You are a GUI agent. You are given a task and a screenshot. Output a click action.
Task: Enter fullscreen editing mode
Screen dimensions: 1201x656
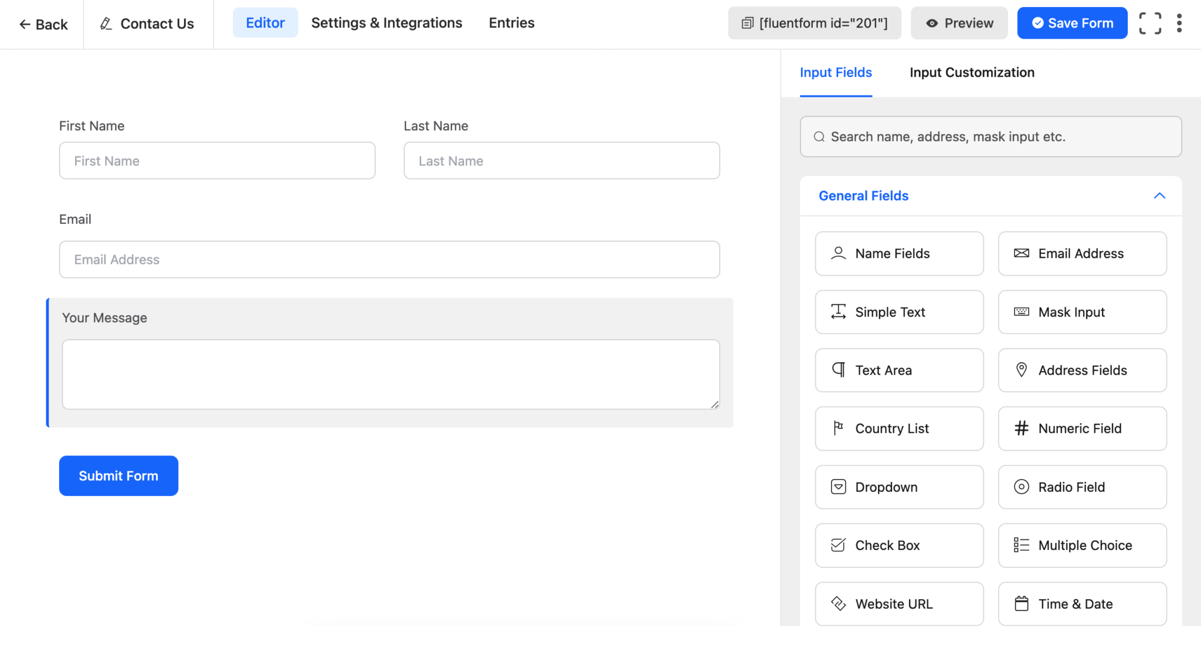[x=1149, y=23]
